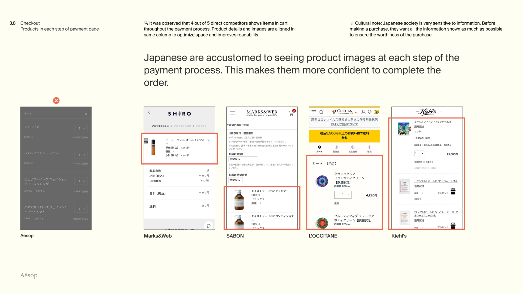Screen dimensions: 523x294
Task: Click back arrow in SHIRO header
Action: 149,112
